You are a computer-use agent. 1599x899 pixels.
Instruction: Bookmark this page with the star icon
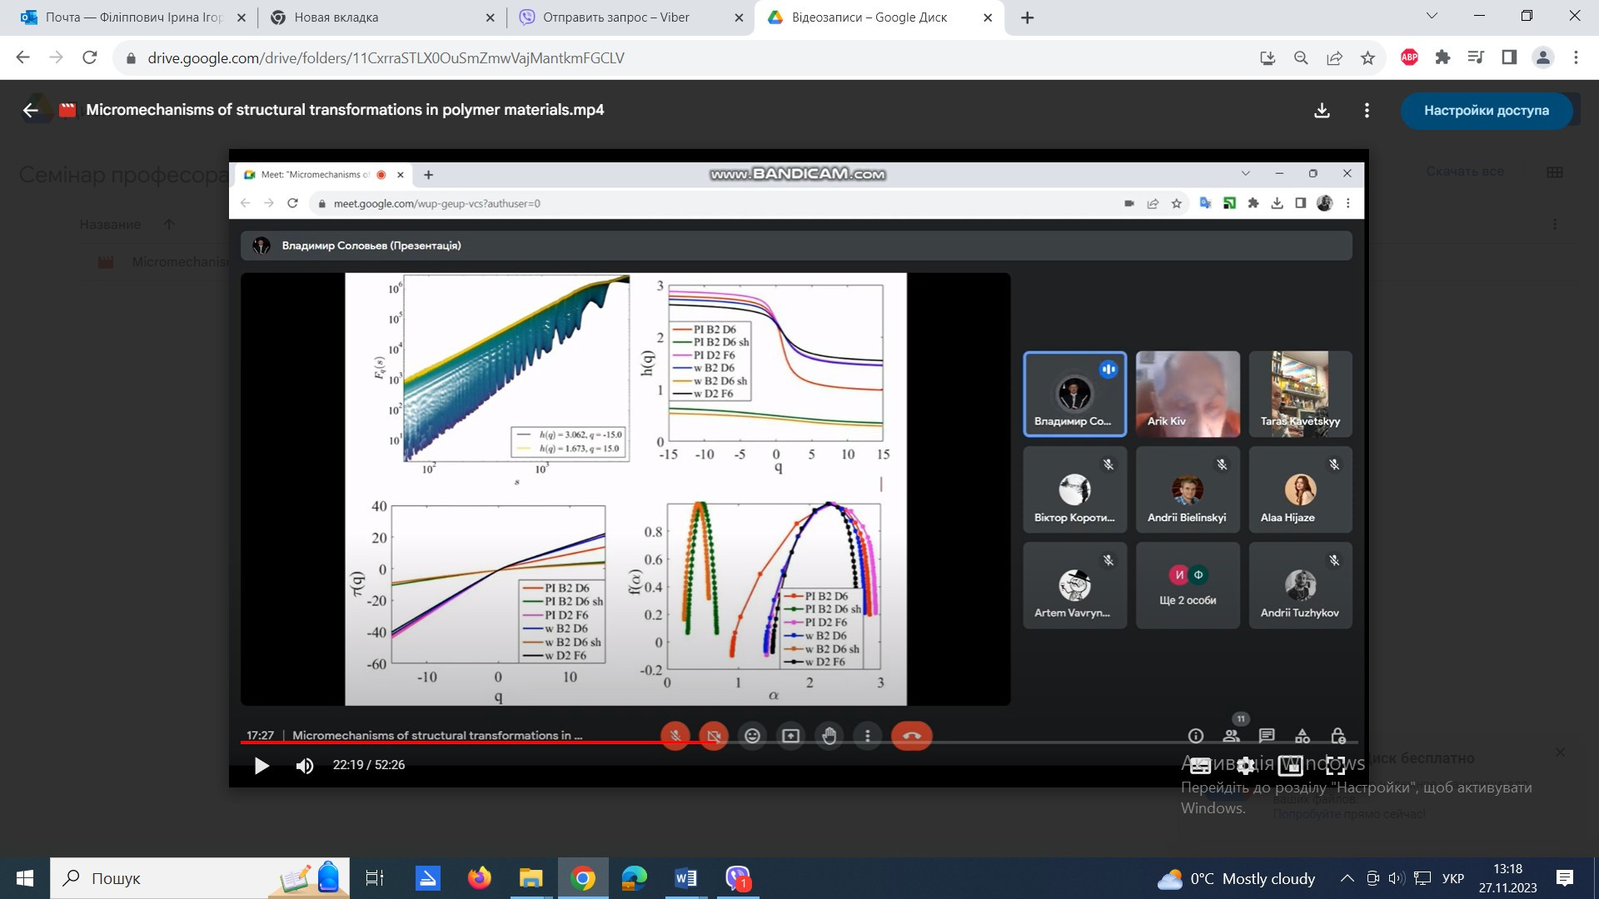pos(1367,57)
